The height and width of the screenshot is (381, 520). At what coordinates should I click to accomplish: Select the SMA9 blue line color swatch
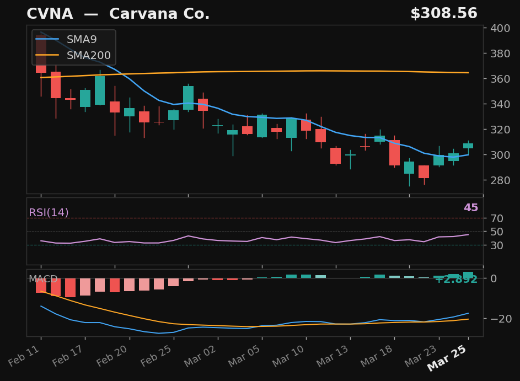pos(47,39)
